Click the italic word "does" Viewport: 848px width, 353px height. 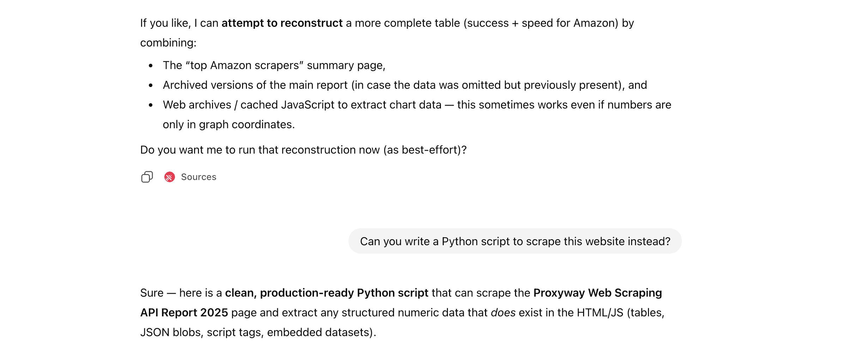tap(503, 313)
